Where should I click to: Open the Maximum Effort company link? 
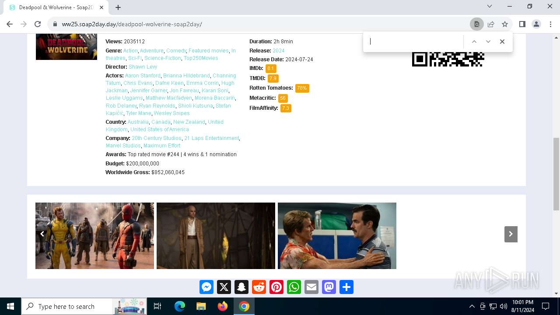pyautogui.click(x=162, y=146)
